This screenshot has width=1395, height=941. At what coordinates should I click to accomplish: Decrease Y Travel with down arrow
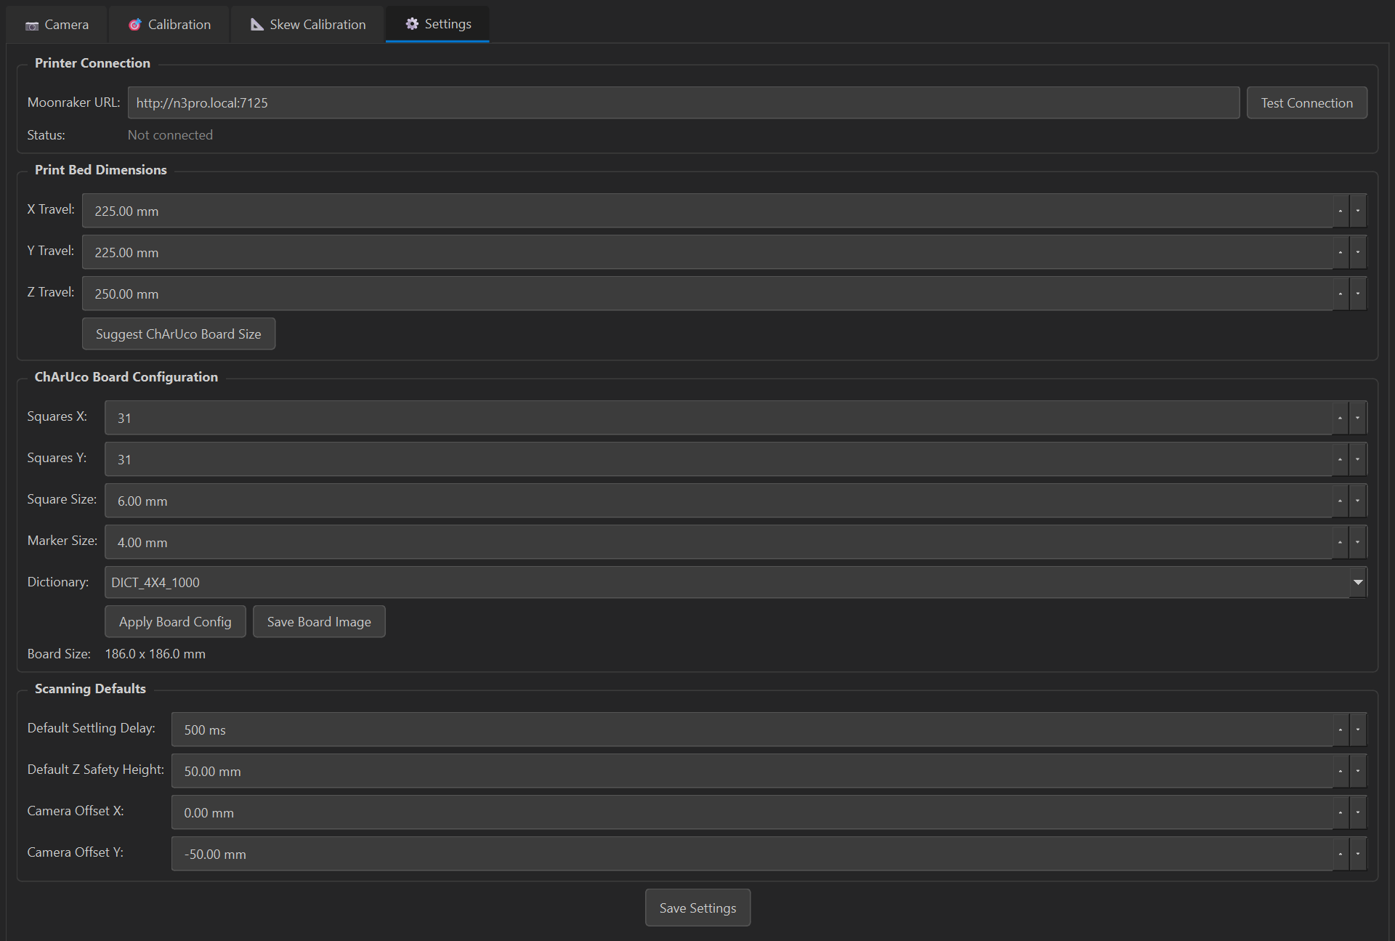[x=1358, y=252]
